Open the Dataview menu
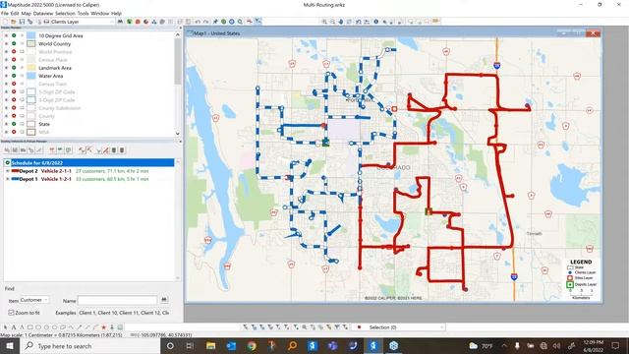Viewport: 629px width, 354px height. [43, 13]
